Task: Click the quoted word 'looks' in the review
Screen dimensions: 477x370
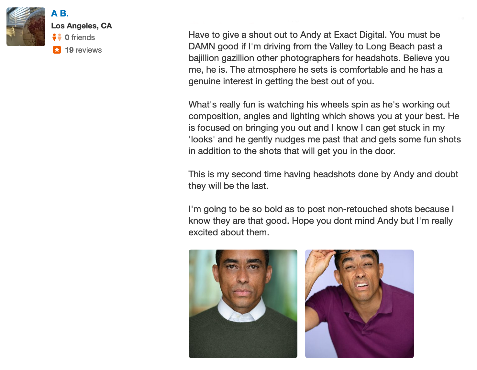Action: click(x=202, y=139)
